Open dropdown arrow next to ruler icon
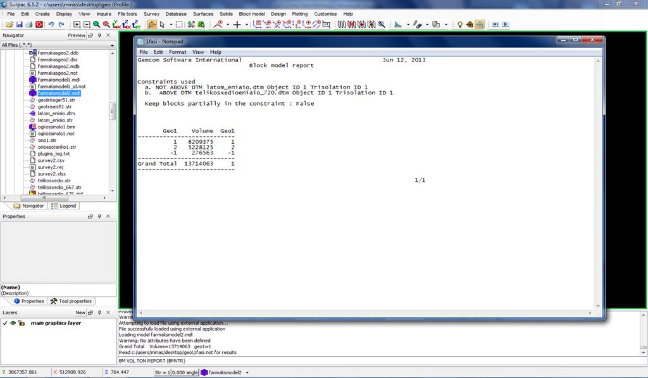This screenshot has height=378, width=648. coord(408,25)
